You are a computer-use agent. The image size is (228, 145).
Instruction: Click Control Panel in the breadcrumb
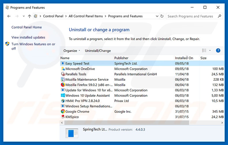coord(53,16)
